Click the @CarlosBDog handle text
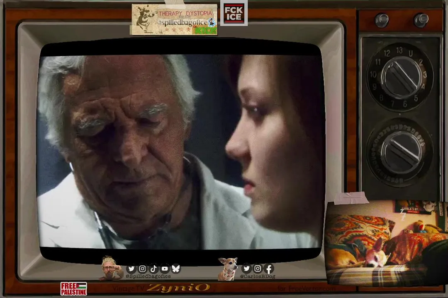448x298 pixels. [258, 276]
